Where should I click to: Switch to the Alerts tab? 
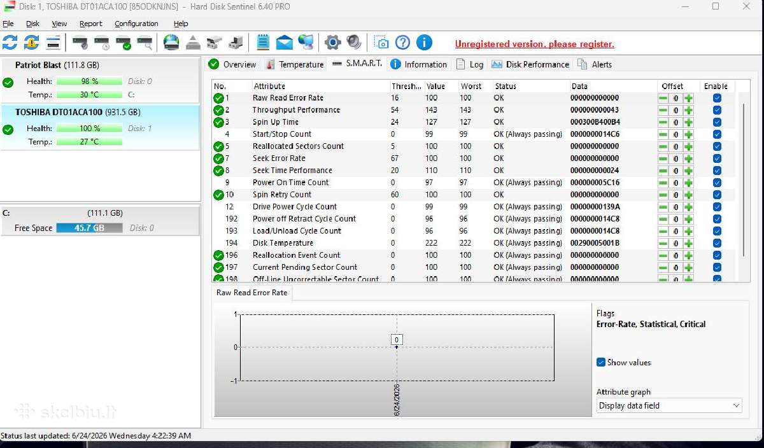click(595, 64)
